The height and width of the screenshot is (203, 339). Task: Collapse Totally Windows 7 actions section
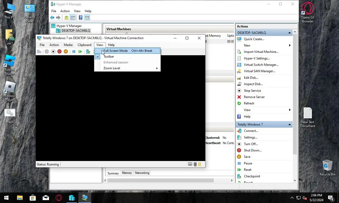[x=289, y=124]
